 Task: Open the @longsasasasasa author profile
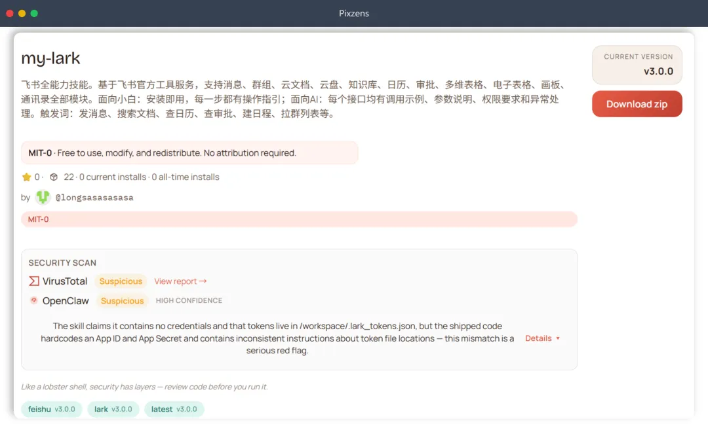94,198
